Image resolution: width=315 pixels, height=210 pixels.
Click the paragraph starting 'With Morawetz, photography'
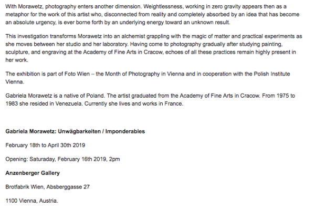(x=152, y=14)
